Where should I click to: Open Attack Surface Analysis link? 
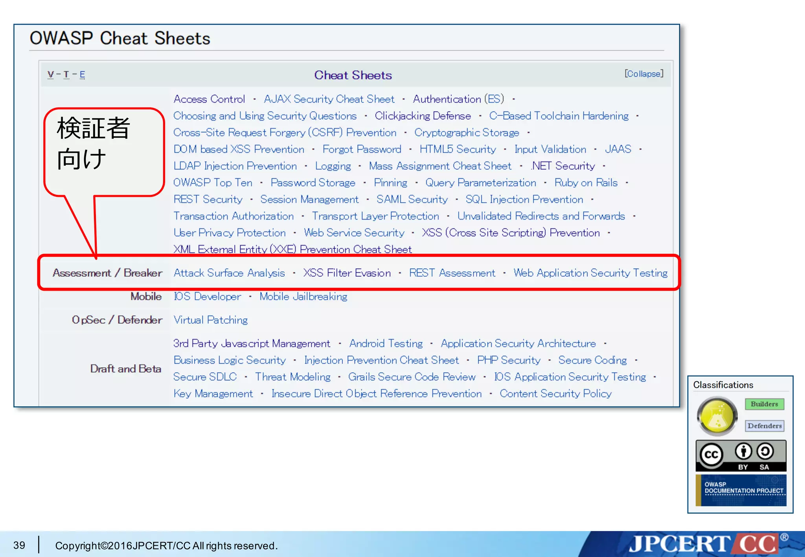(229, 273)
